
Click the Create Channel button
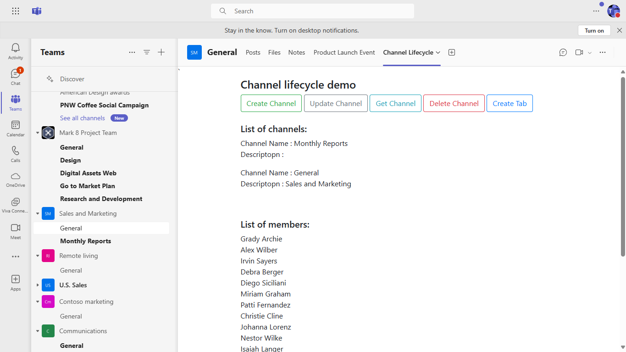[271, 103]
